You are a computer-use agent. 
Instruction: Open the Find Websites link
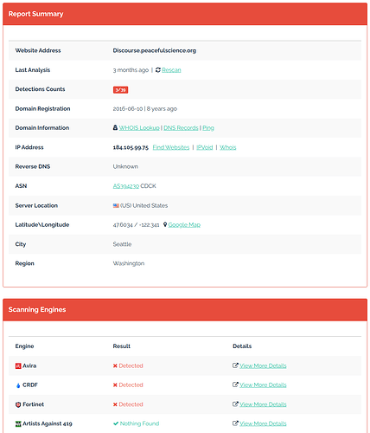click(171, 147)
